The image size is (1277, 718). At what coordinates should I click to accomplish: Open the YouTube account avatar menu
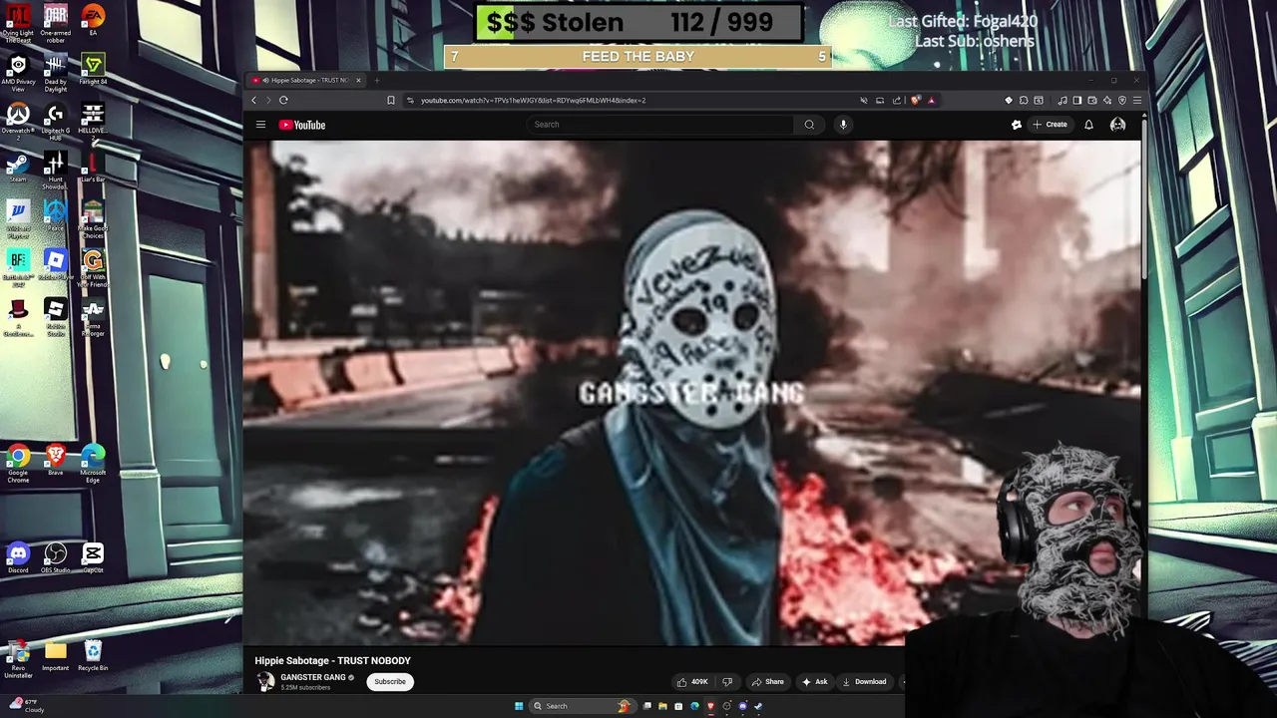click(x=1117, y=125)
